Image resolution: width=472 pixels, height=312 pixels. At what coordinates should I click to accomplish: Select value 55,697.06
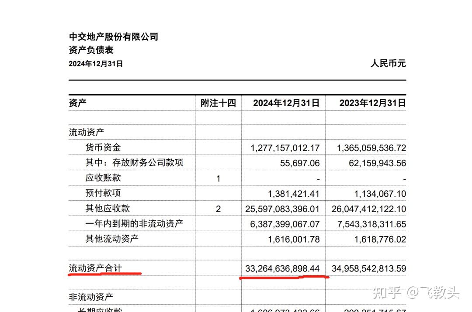coord(300,163)
